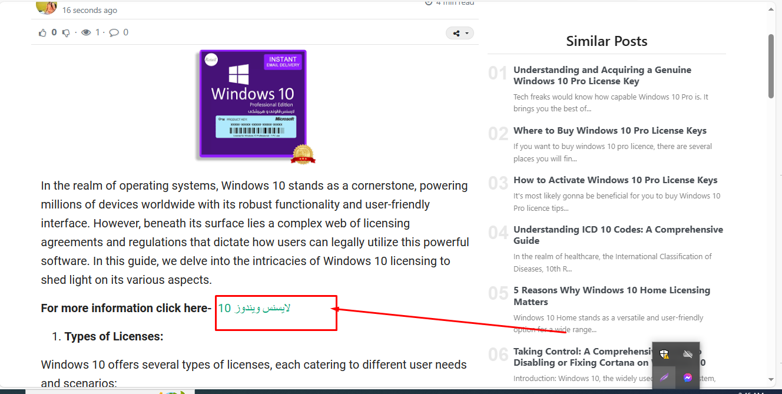Open Messenger from the system tray
This screenshot has width=782, height=394.
pyautogui.click(x=687, y=378)
